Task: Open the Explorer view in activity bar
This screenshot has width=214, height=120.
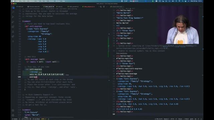Action: click(13, 8)
